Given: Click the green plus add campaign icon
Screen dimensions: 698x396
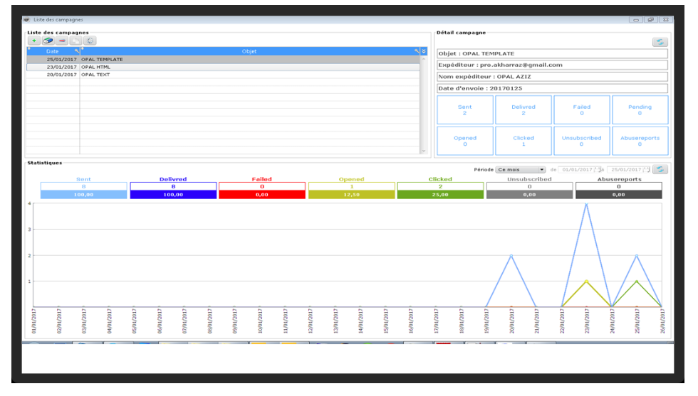Looking at the screenshot, I should (34, 41).
